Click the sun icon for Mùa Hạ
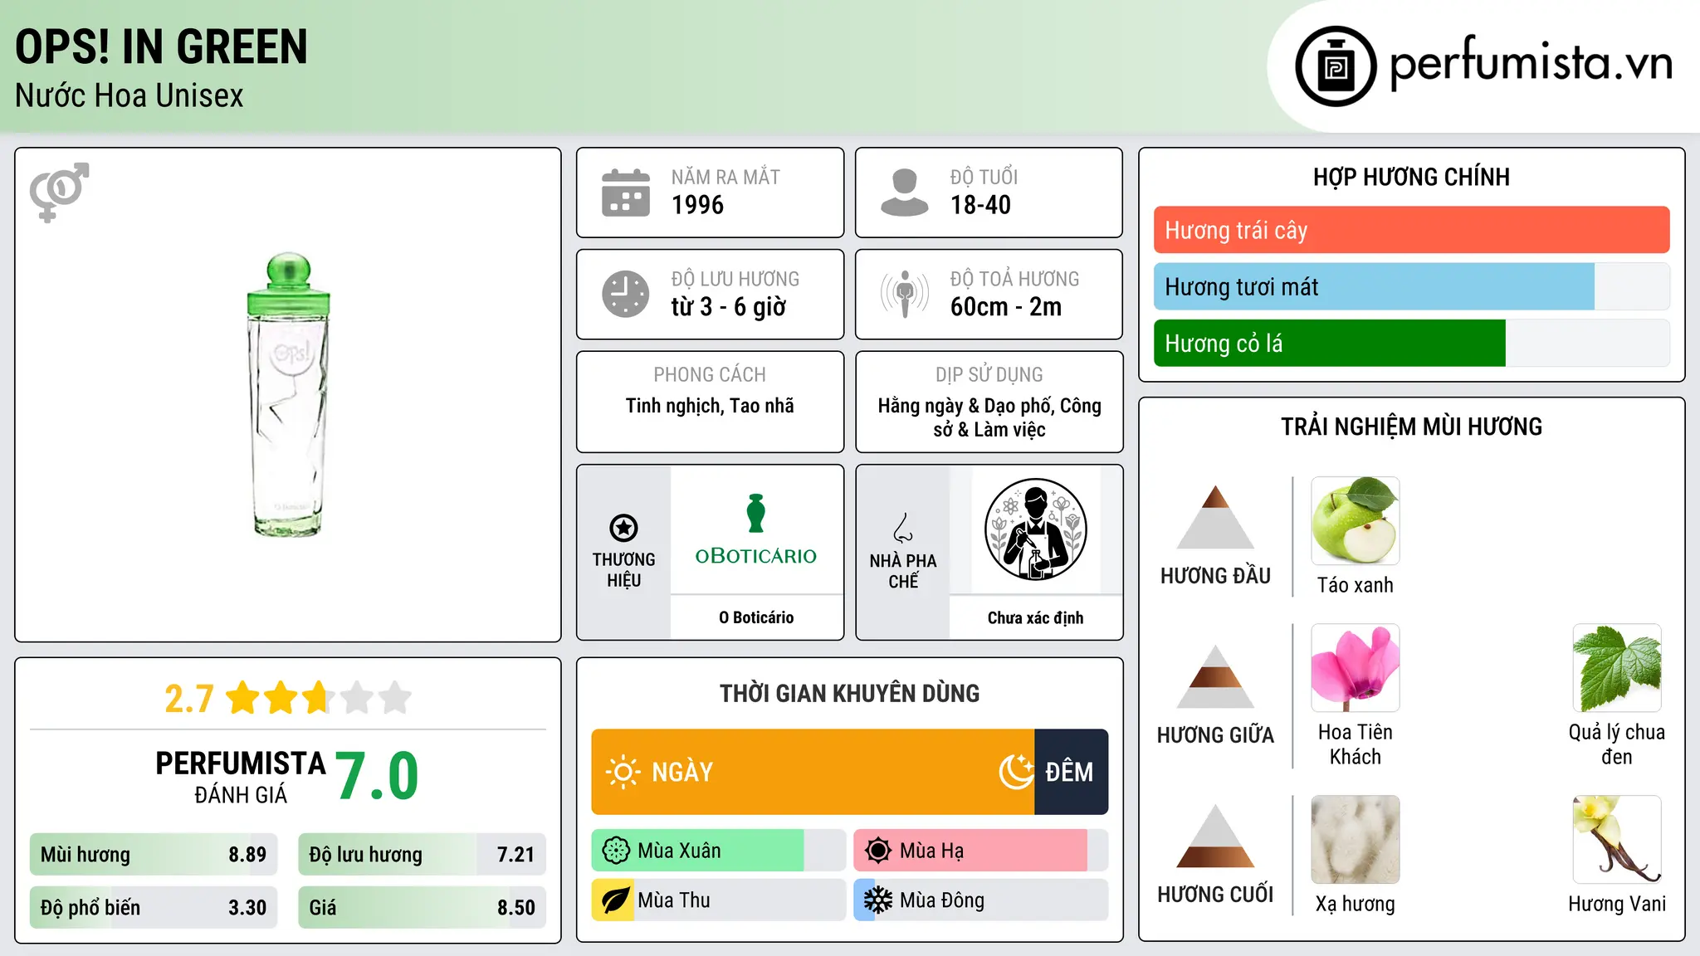 877,851
